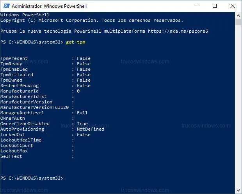
Task: Close the Administrador: Windows PowerShell window
Action: point(233,6)
